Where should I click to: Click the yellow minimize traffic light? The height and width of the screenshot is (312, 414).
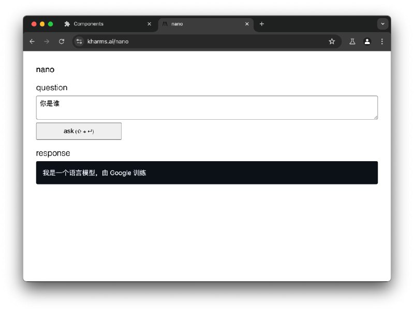[x=41, y=24]
